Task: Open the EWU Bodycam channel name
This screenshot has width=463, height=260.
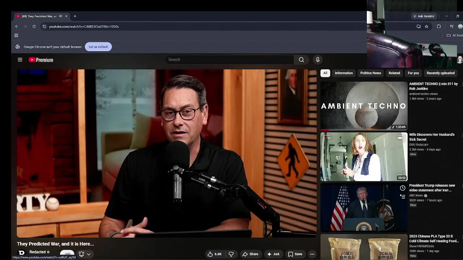Action: pyautogui.click(x=419, y=144)
